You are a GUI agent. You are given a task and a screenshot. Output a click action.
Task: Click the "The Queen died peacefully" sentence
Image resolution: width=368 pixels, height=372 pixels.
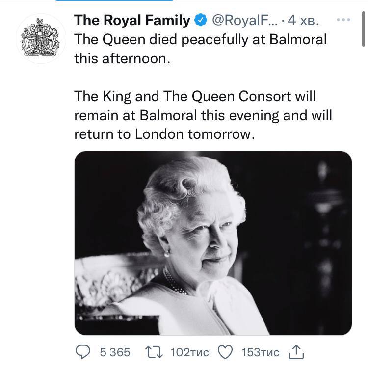coord(200,39)
